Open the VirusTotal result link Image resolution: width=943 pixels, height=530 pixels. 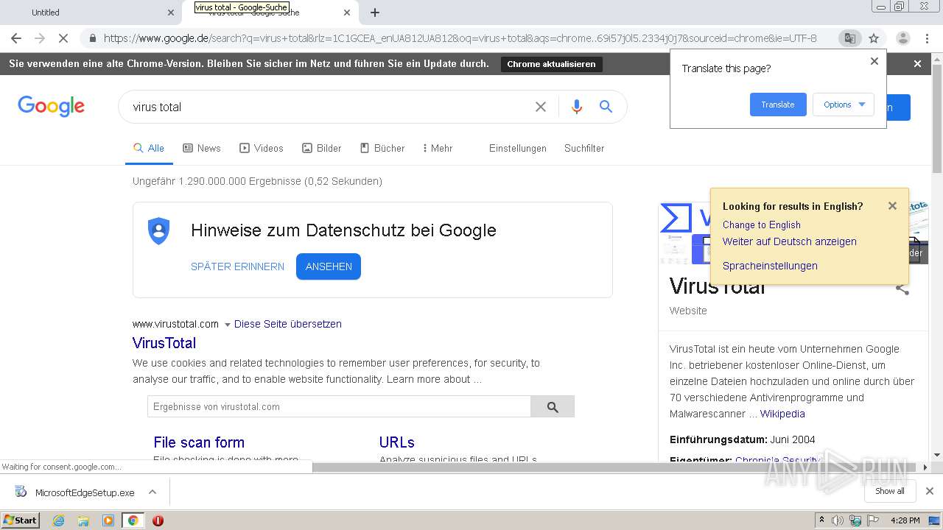click(x=164, y=343)
